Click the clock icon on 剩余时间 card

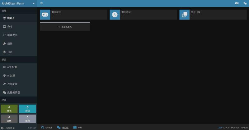(115, 15)
